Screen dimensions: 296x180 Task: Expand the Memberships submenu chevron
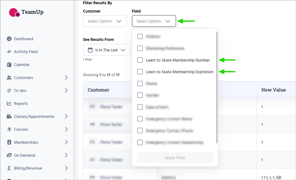point(66,142)
